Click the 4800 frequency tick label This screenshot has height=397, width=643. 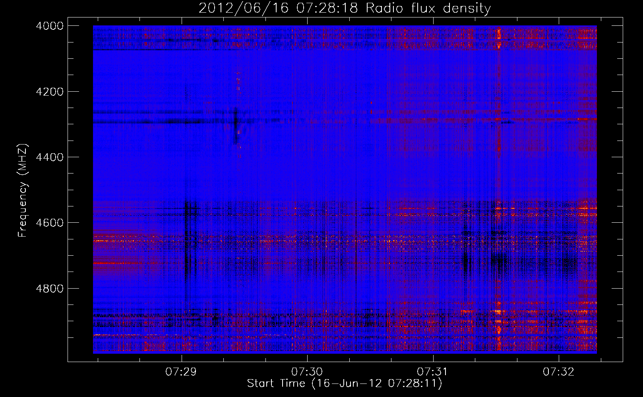50,289
